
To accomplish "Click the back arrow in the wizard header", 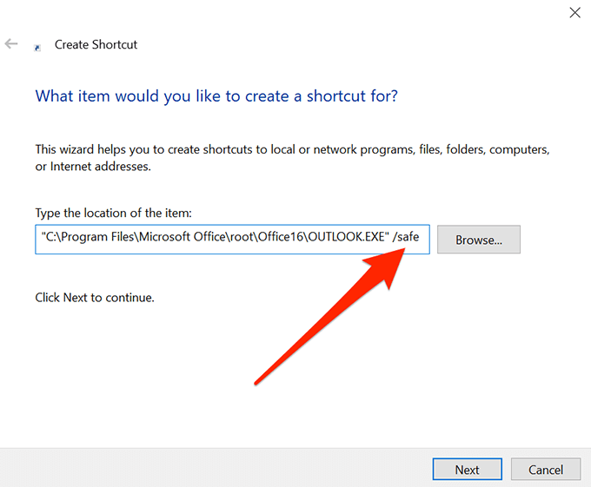I will point(11,44).
